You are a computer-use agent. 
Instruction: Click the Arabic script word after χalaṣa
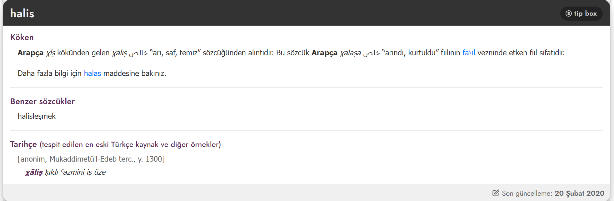[x=372, y=53]
